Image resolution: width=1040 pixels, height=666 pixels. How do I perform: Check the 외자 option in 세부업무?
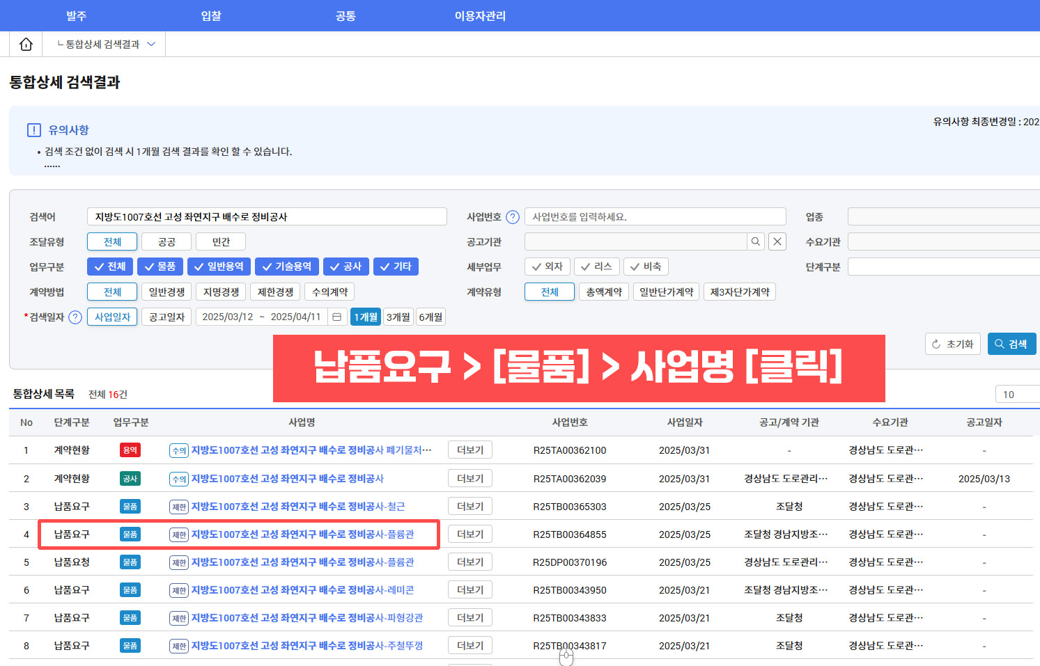click(x=547, y=267)
